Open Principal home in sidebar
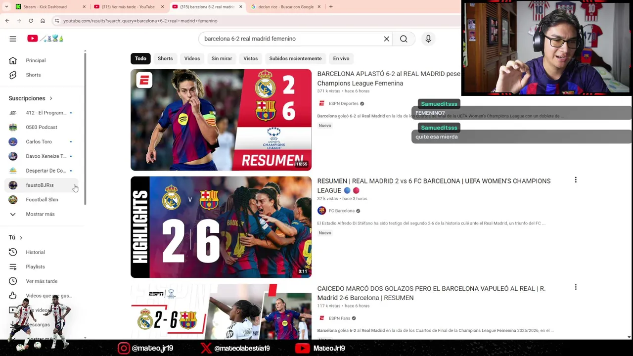The width and height of the screenshot is (633, 356). [x=42, y=60]
